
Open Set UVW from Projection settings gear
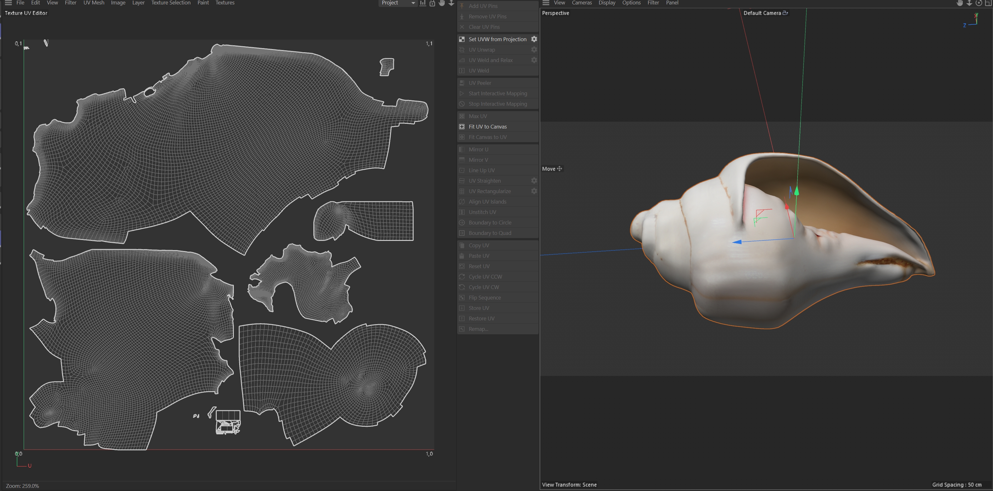[534, 39]
